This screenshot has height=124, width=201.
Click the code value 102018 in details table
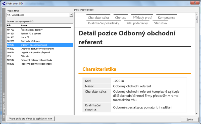tap(118, 81)
